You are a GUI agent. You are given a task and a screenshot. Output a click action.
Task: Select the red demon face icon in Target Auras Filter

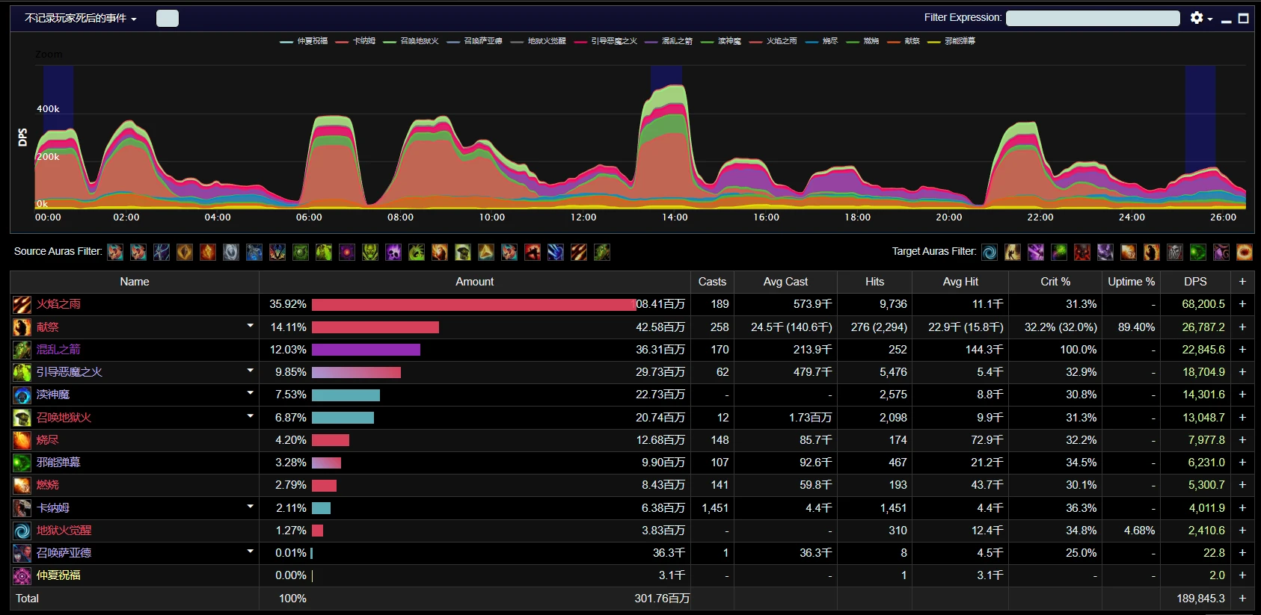click(1082, 253)
